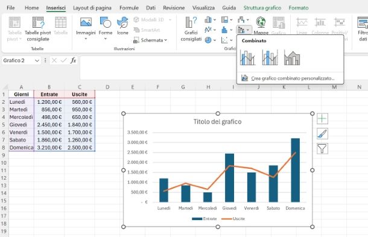Choose column-line on secondary axis combo thumbnail
The height and width of the screenshot is (237, 368).
(270, 57)
